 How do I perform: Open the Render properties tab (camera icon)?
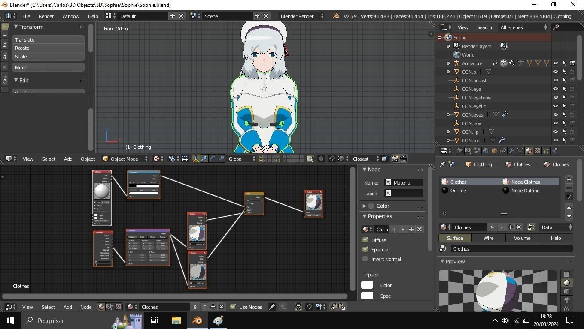[460, 151]
